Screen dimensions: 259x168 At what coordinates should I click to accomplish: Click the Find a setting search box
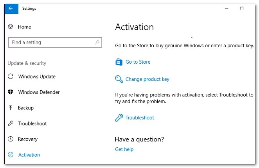pos(55,43)
